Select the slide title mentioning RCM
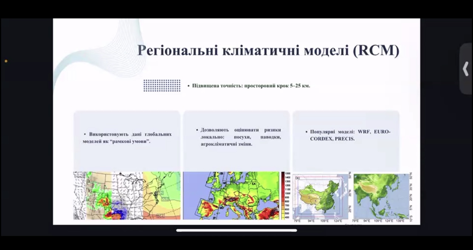 (268, 50)
